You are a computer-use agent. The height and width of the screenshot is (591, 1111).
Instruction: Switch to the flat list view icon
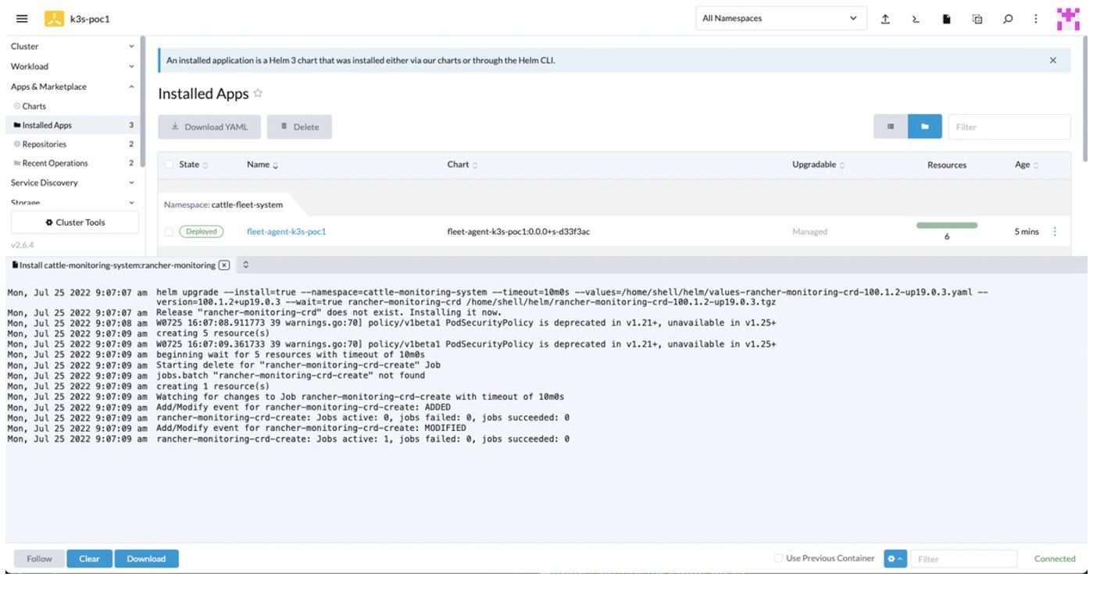pos(891,126)
